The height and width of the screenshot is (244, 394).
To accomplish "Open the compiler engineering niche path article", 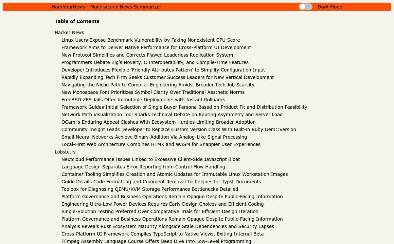I will [158, 85].
